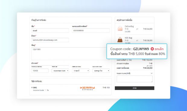Click the name input field
The width and height of the screenshot is (187, 111).
tap(50, 31)
